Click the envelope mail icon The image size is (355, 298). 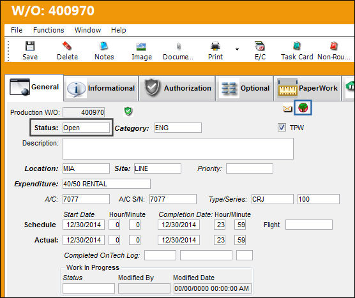tap(287, 109)
